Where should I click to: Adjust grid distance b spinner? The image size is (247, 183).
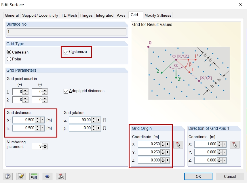[37, 120]
